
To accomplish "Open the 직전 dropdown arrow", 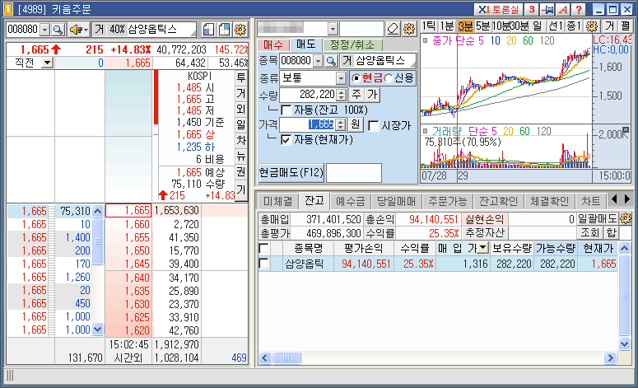I will pyautogui.click(x=47, y=63).
